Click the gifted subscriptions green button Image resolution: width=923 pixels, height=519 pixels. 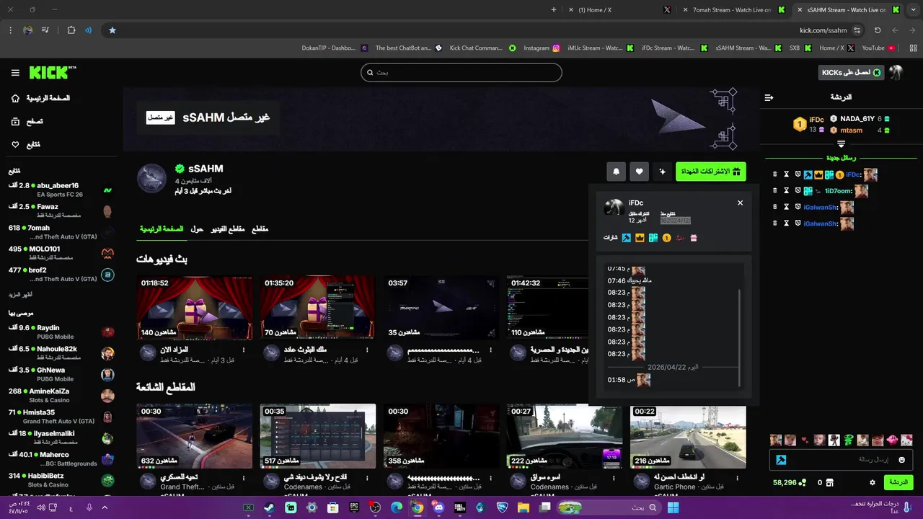coord(711,172)
